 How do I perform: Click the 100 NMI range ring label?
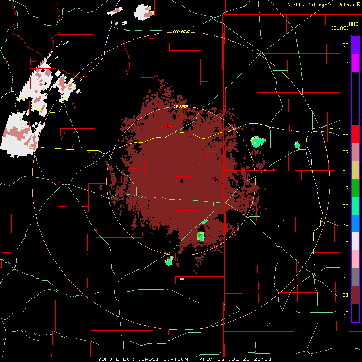[181, 32]
